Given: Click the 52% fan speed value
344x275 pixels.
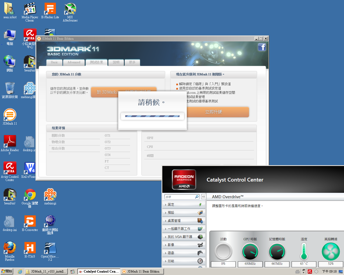Looking at the screenshot, I should 331,264.
